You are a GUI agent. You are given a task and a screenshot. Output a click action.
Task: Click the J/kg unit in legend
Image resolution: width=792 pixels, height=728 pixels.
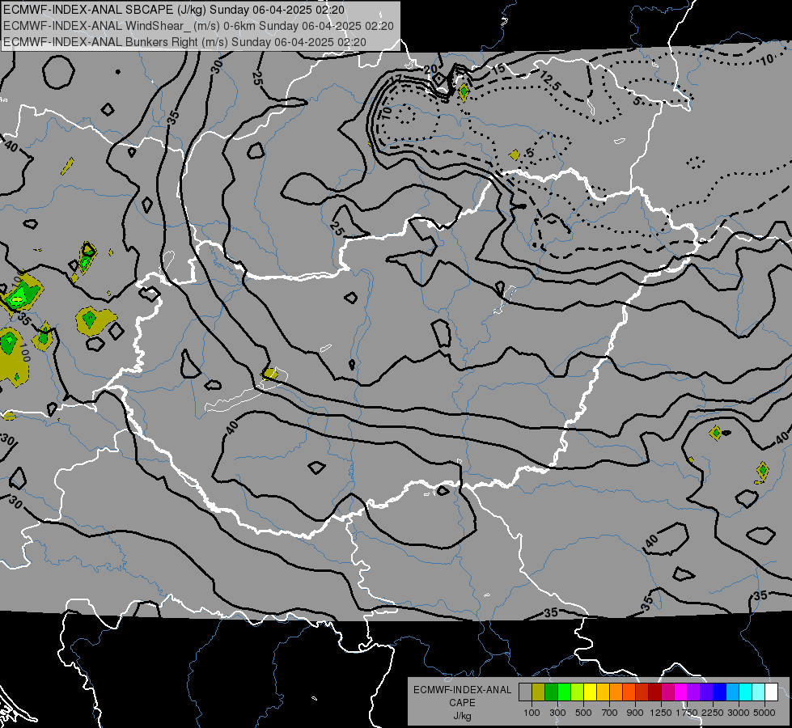462,716
